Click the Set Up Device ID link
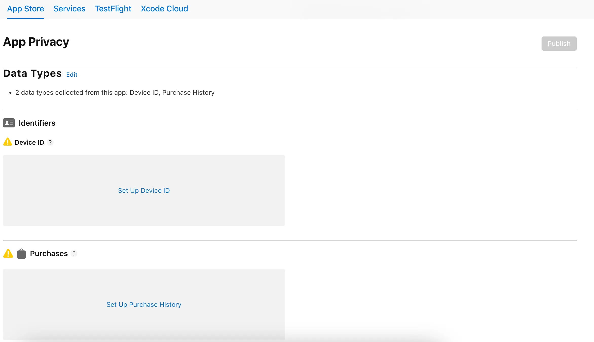The image size is (594, 342). pos(144,191)
